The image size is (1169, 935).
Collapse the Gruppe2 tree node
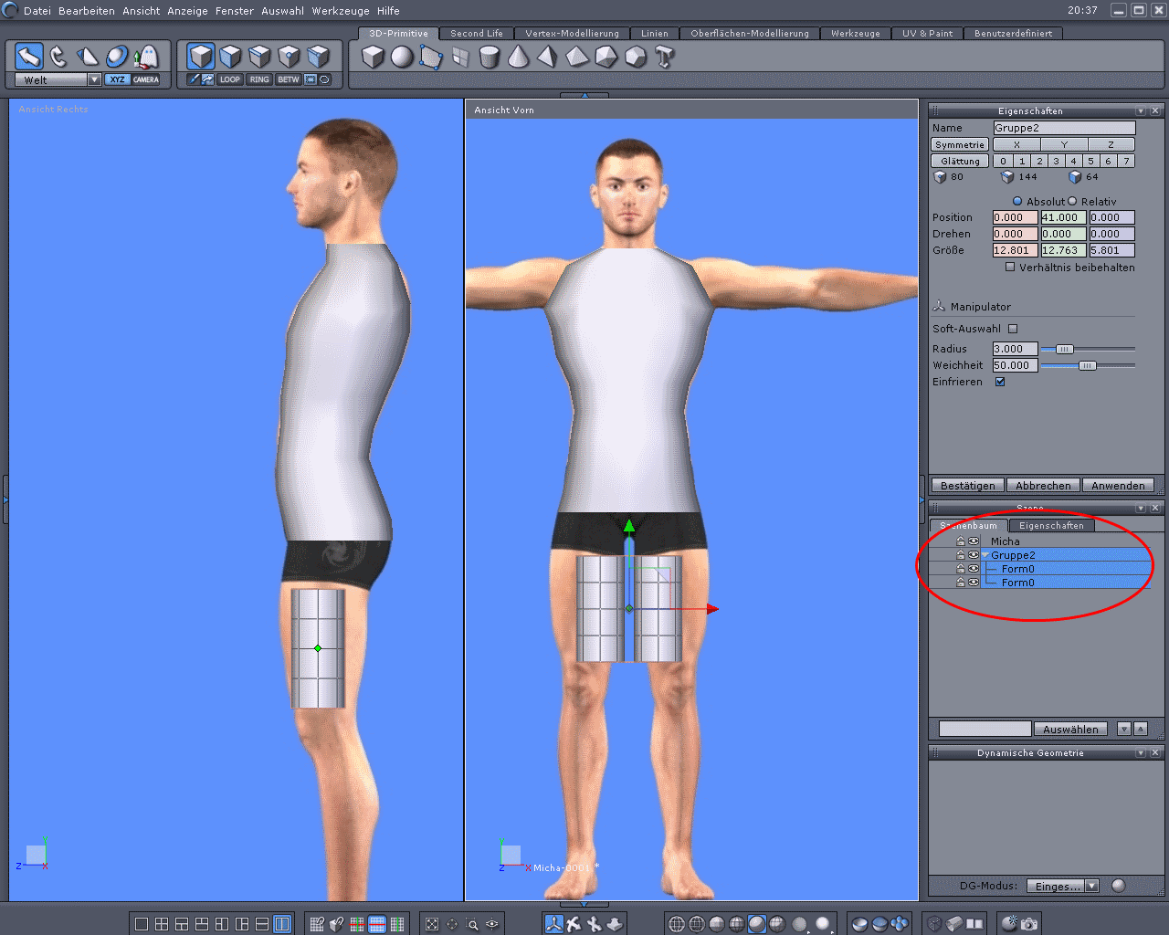[985, 555]
